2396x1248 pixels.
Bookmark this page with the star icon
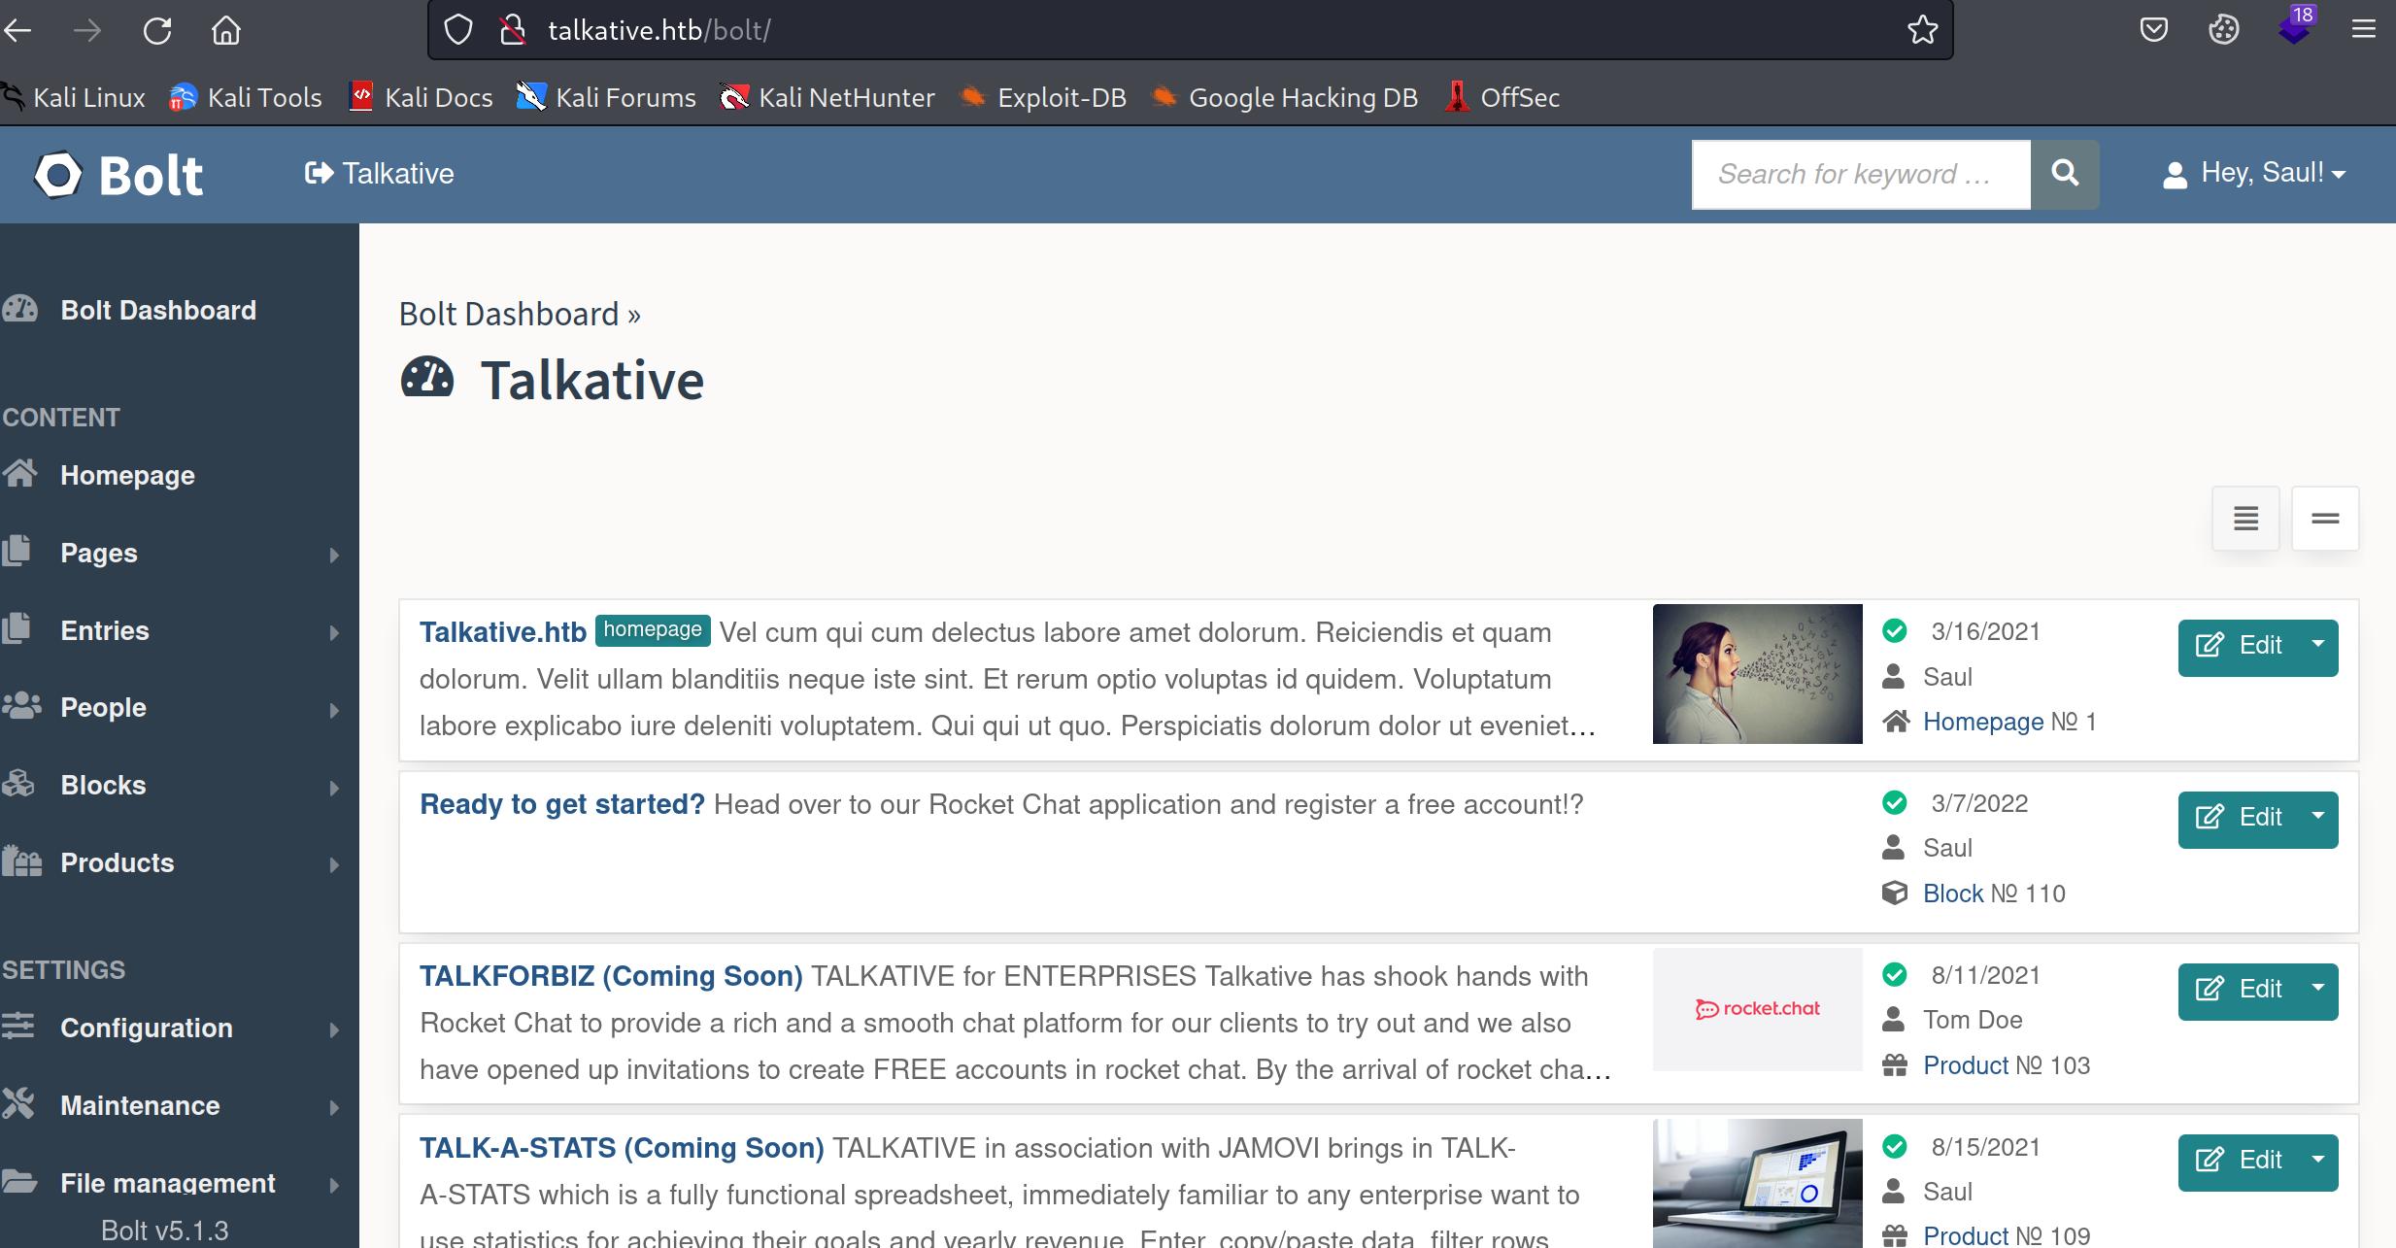point(1922,30)
